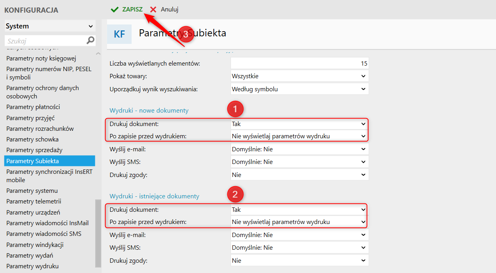Click the red X cancel icon

click(153, 9)
